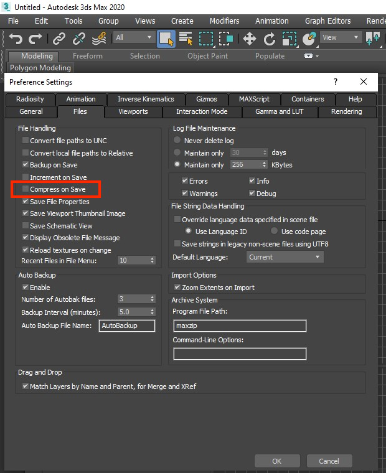Expand the selection filter All dropdown

pyautogui.click(x=133, y=38)
